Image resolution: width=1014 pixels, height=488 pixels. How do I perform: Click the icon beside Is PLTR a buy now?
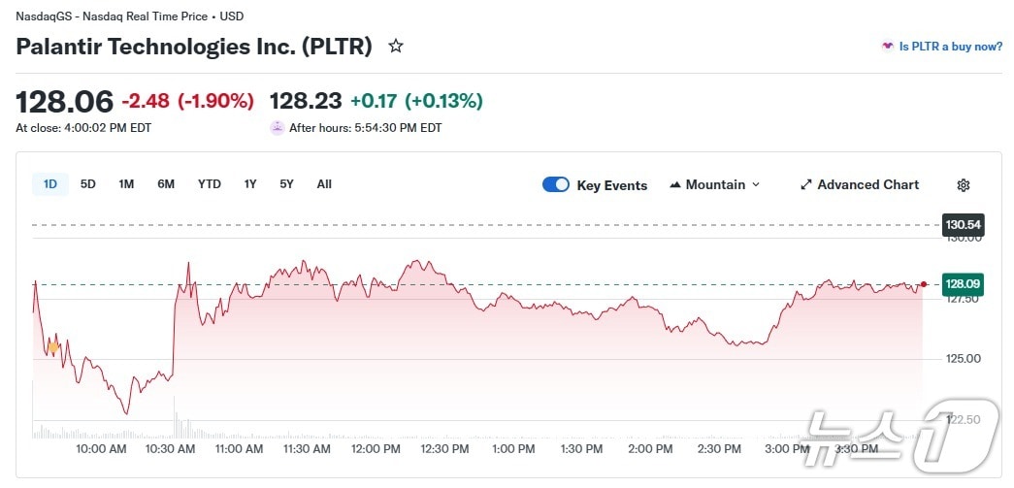887,47
